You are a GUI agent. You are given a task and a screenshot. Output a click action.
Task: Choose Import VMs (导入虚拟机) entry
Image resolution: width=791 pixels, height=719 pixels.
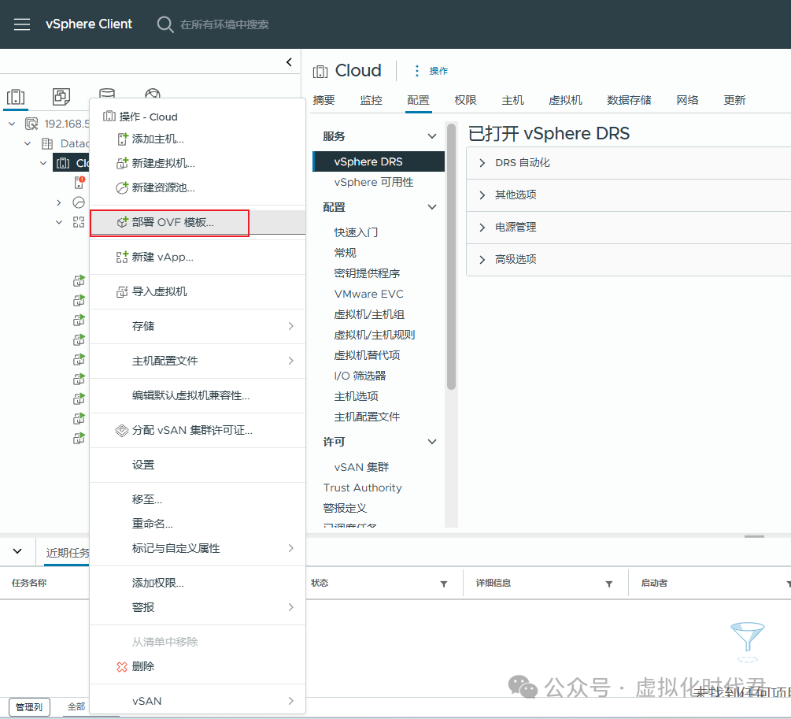point(198,292)
